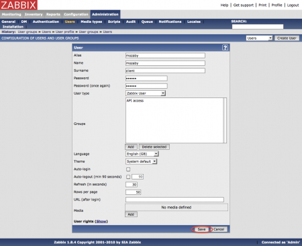
Task: Open the Notifications submenu
Action: point(170,22)
